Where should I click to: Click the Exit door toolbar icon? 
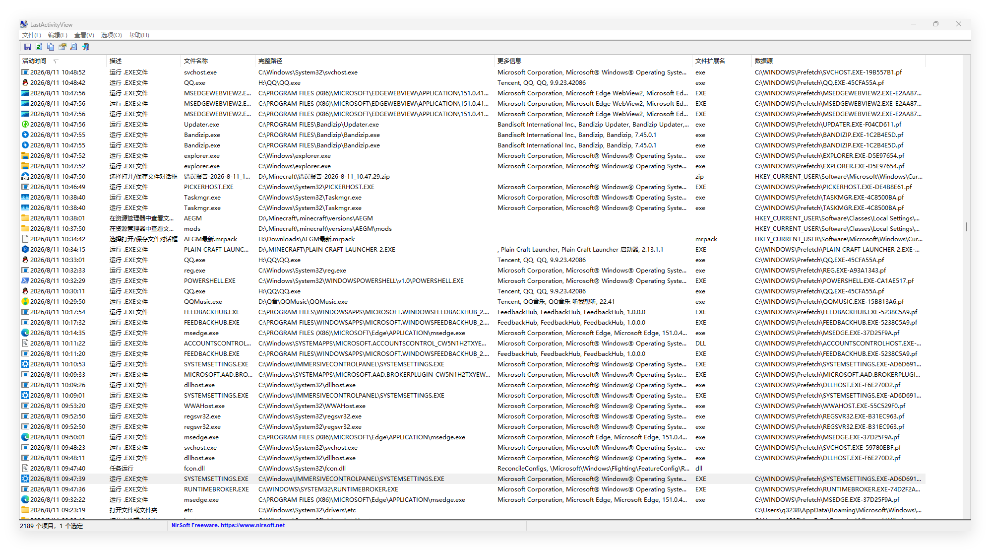[85, 47]
